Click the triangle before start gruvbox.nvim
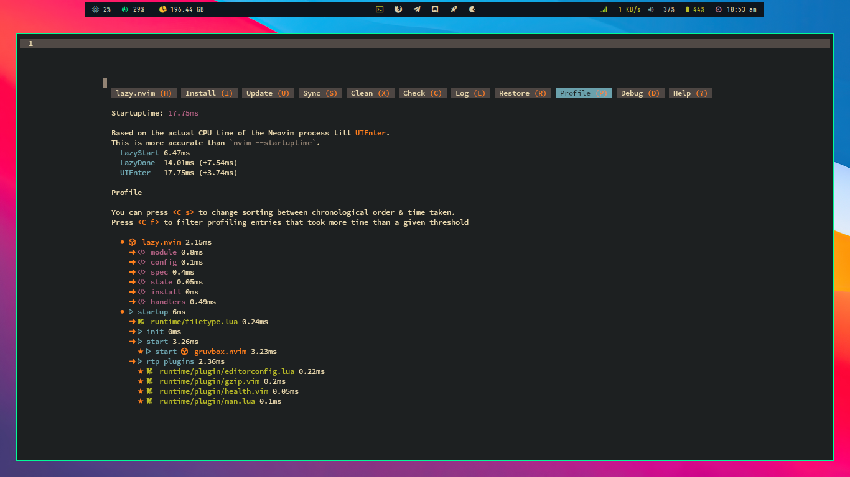 pos(149,352)
